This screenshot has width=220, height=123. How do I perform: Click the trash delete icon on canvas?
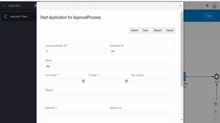click(x=216, y=104)
